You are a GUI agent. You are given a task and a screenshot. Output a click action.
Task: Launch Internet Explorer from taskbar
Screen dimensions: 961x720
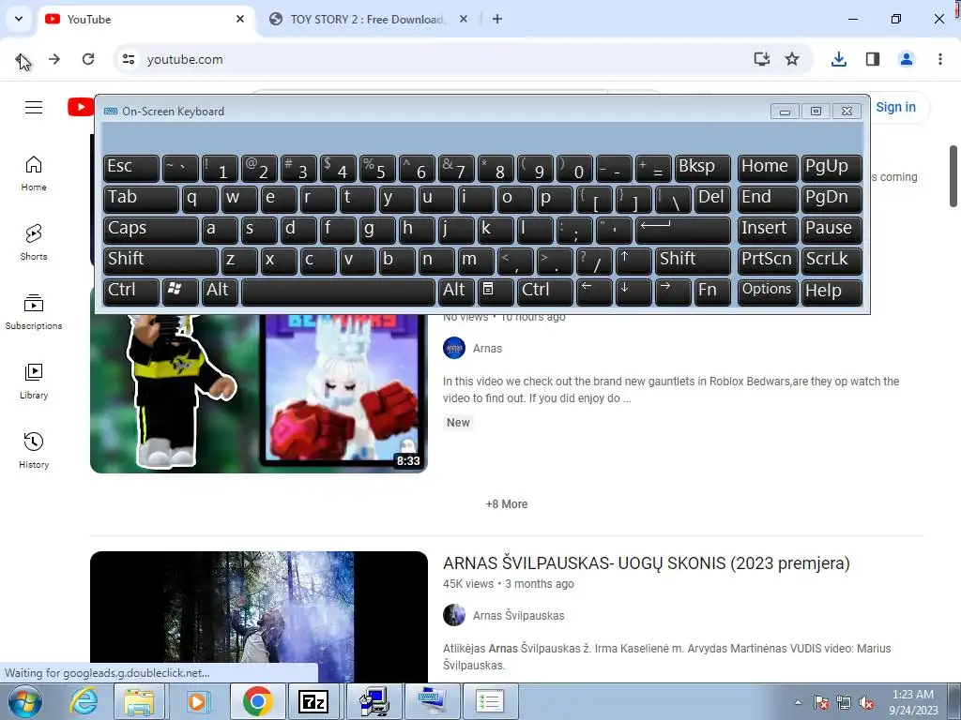[84, 701]
